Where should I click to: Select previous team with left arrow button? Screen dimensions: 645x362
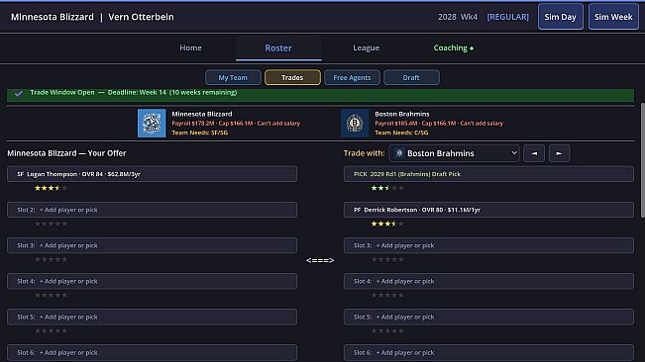click(x=534, y=153)
